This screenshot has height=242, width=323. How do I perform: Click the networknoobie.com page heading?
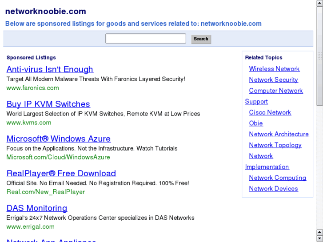coord(45,12)
